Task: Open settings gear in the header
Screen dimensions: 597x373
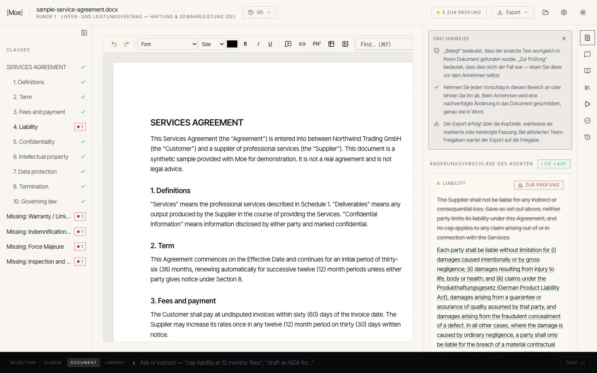Action: point(564,12)
